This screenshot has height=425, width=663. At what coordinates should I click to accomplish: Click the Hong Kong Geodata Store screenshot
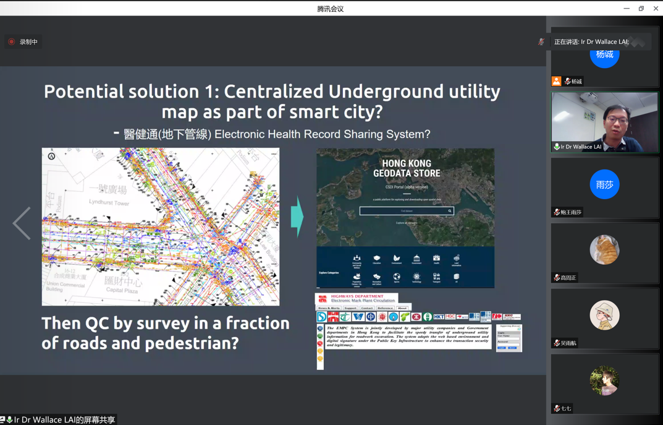coord(405,218)
